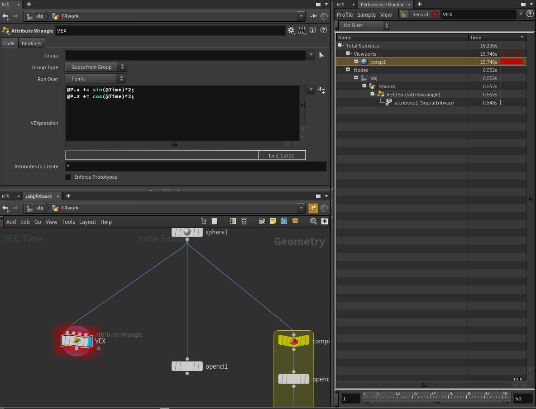Viewport: 536px width, 409px height.
Task: Sort by the Time column header
Action: click(497, 37)
